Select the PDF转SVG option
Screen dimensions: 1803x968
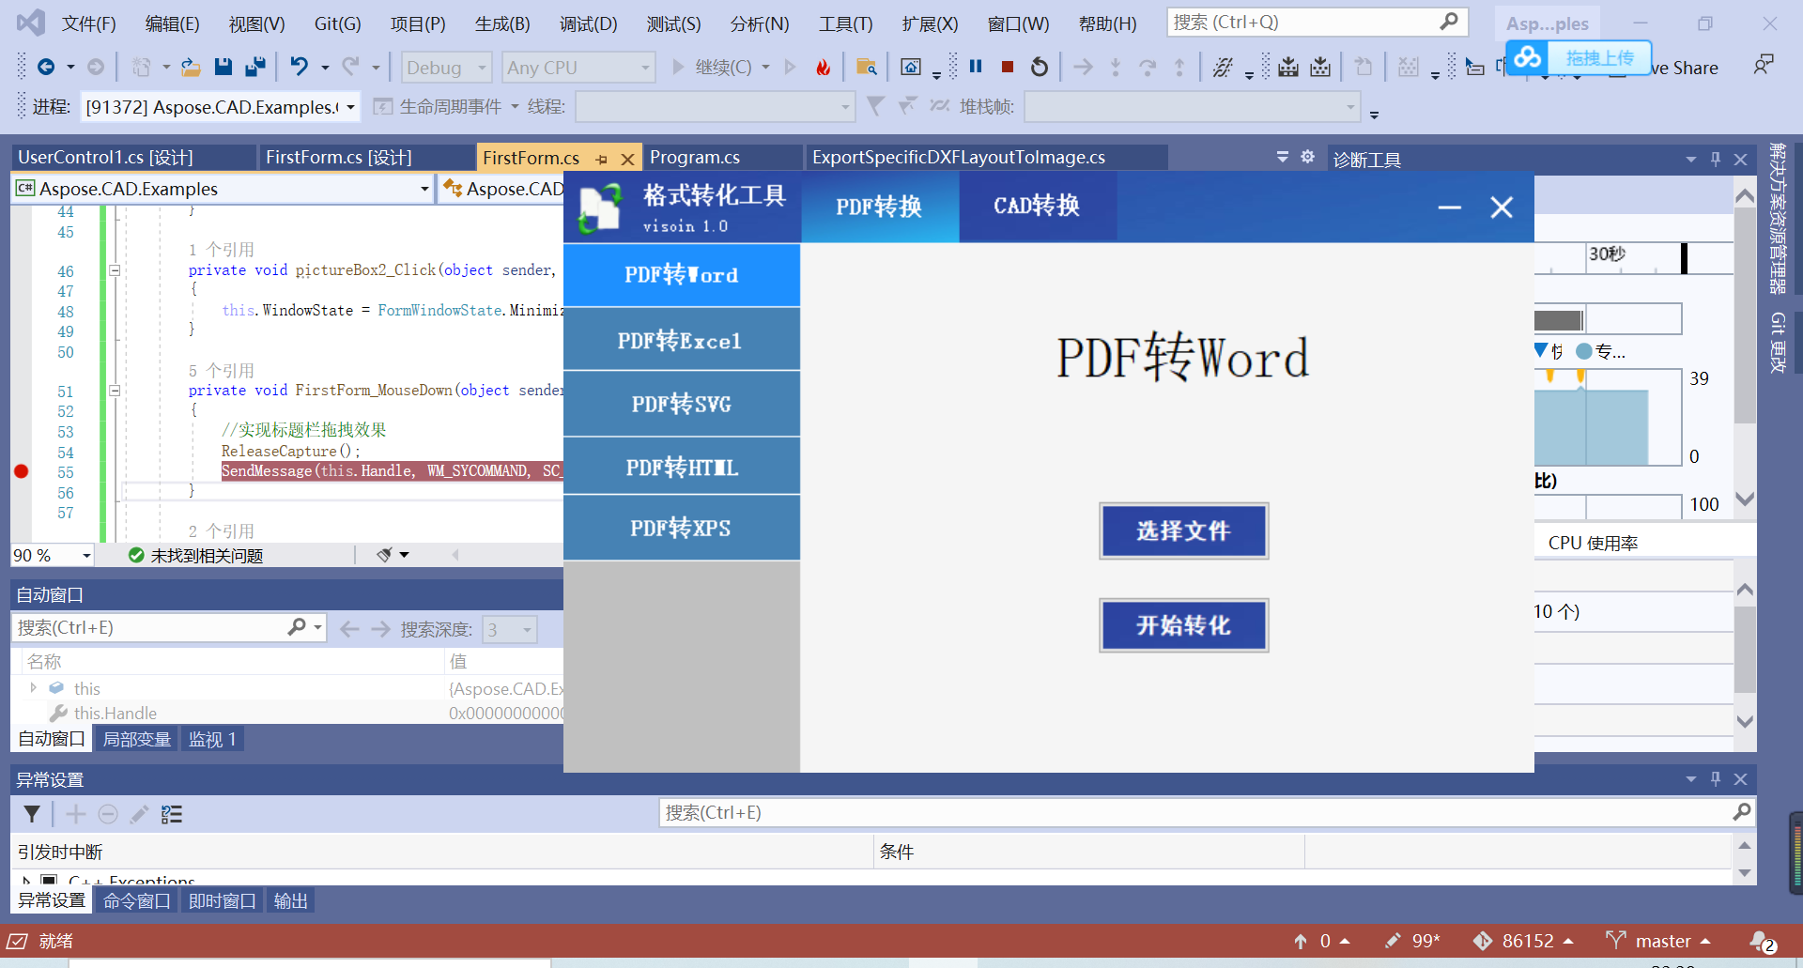coord(682,404)
